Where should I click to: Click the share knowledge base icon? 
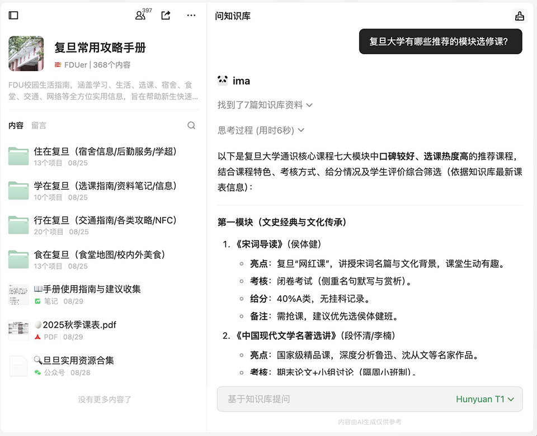pyautogui.click(x=166, y=16)
